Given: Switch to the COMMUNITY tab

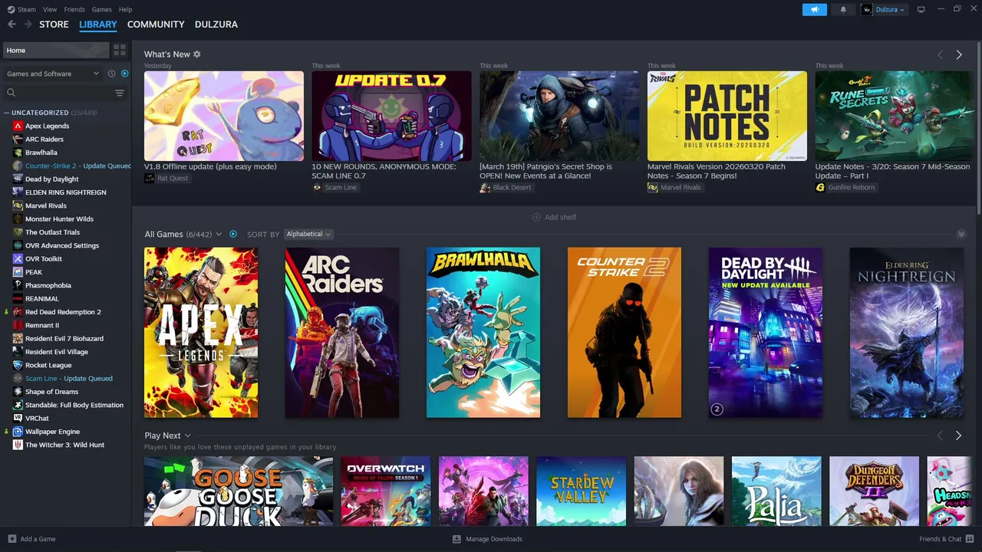Looking at the screenshot, I should 156,25.
